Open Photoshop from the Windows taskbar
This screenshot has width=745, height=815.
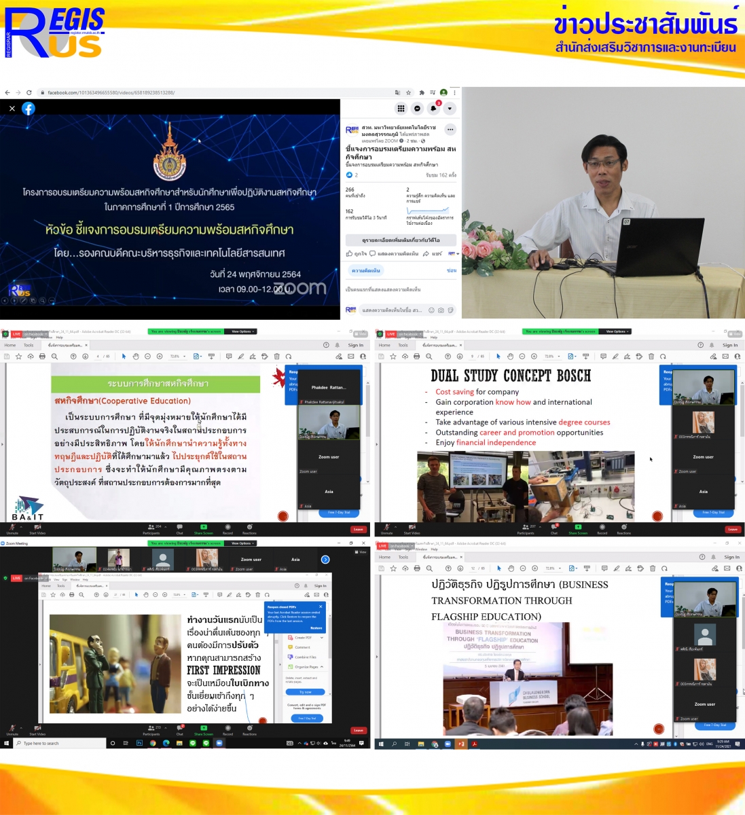coord(139,743)
